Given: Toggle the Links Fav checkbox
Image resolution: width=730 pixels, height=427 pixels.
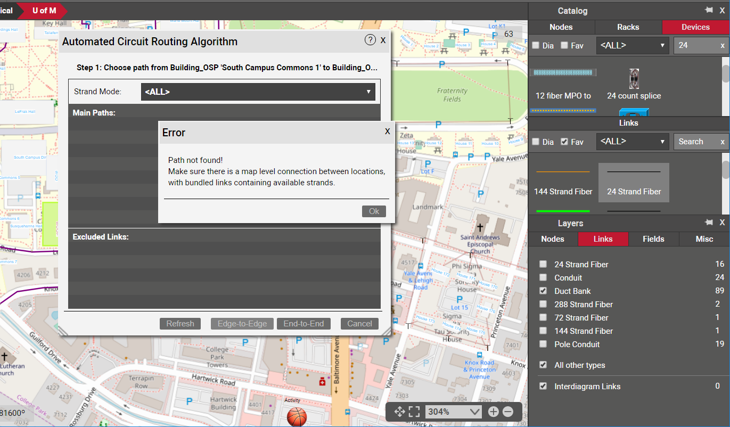Looking at the screenshot, I should (x=564, y=142).
